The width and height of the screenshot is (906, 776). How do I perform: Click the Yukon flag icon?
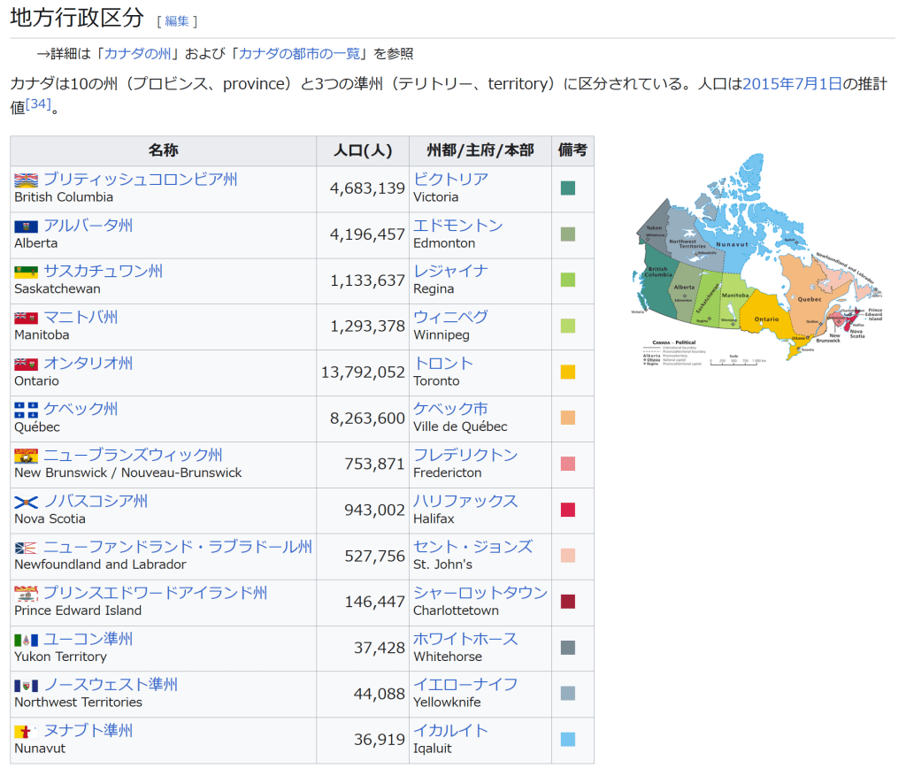pos(27,640)
